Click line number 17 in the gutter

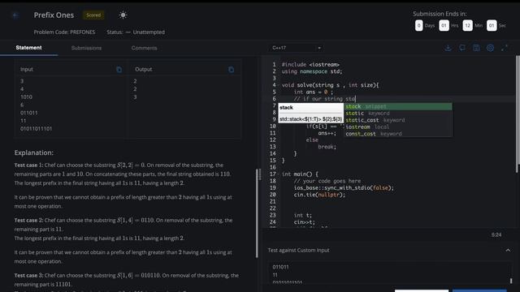[x=273, y=174]
